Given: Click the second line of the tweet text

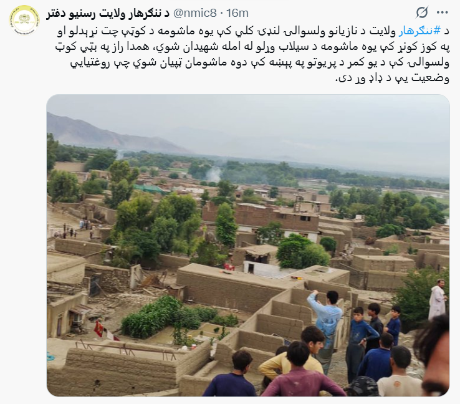Looking at the screenshot, I should [252, 47].
